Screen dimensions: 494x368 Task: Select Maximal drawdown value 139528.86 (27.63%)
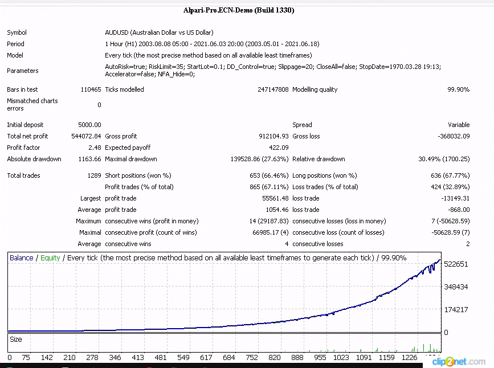click(259, 159)
